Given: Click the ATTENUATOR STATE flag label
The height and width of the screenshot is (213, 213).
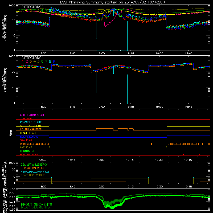Looking at the screenshot, I should pos(32,115).
